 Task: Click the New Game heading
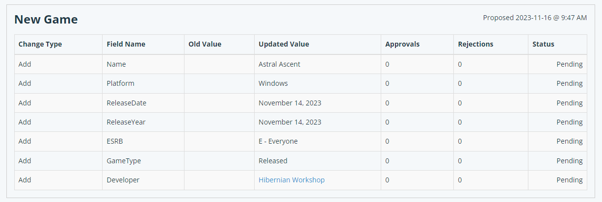(46, 20)
